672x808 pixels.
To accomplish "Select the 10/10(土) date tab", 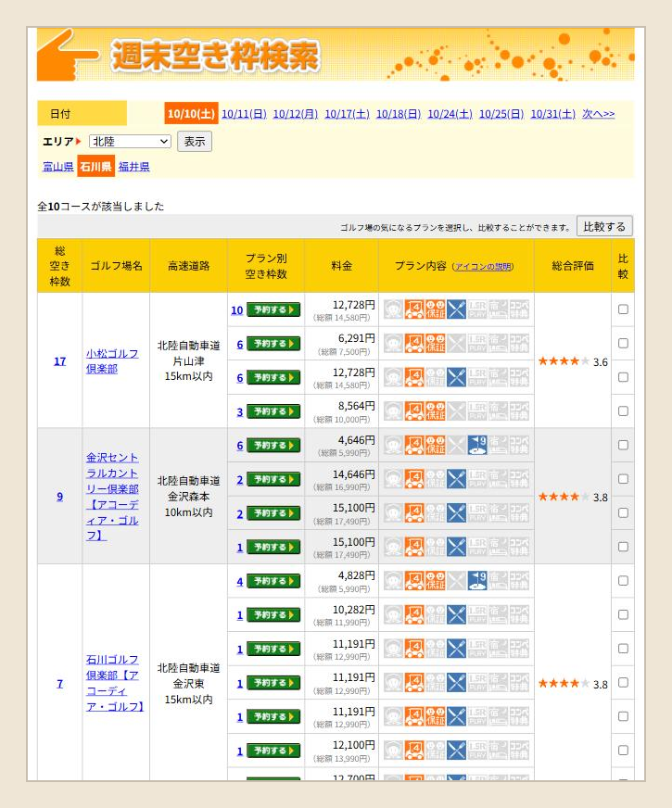I will click(x=191, y=113).
